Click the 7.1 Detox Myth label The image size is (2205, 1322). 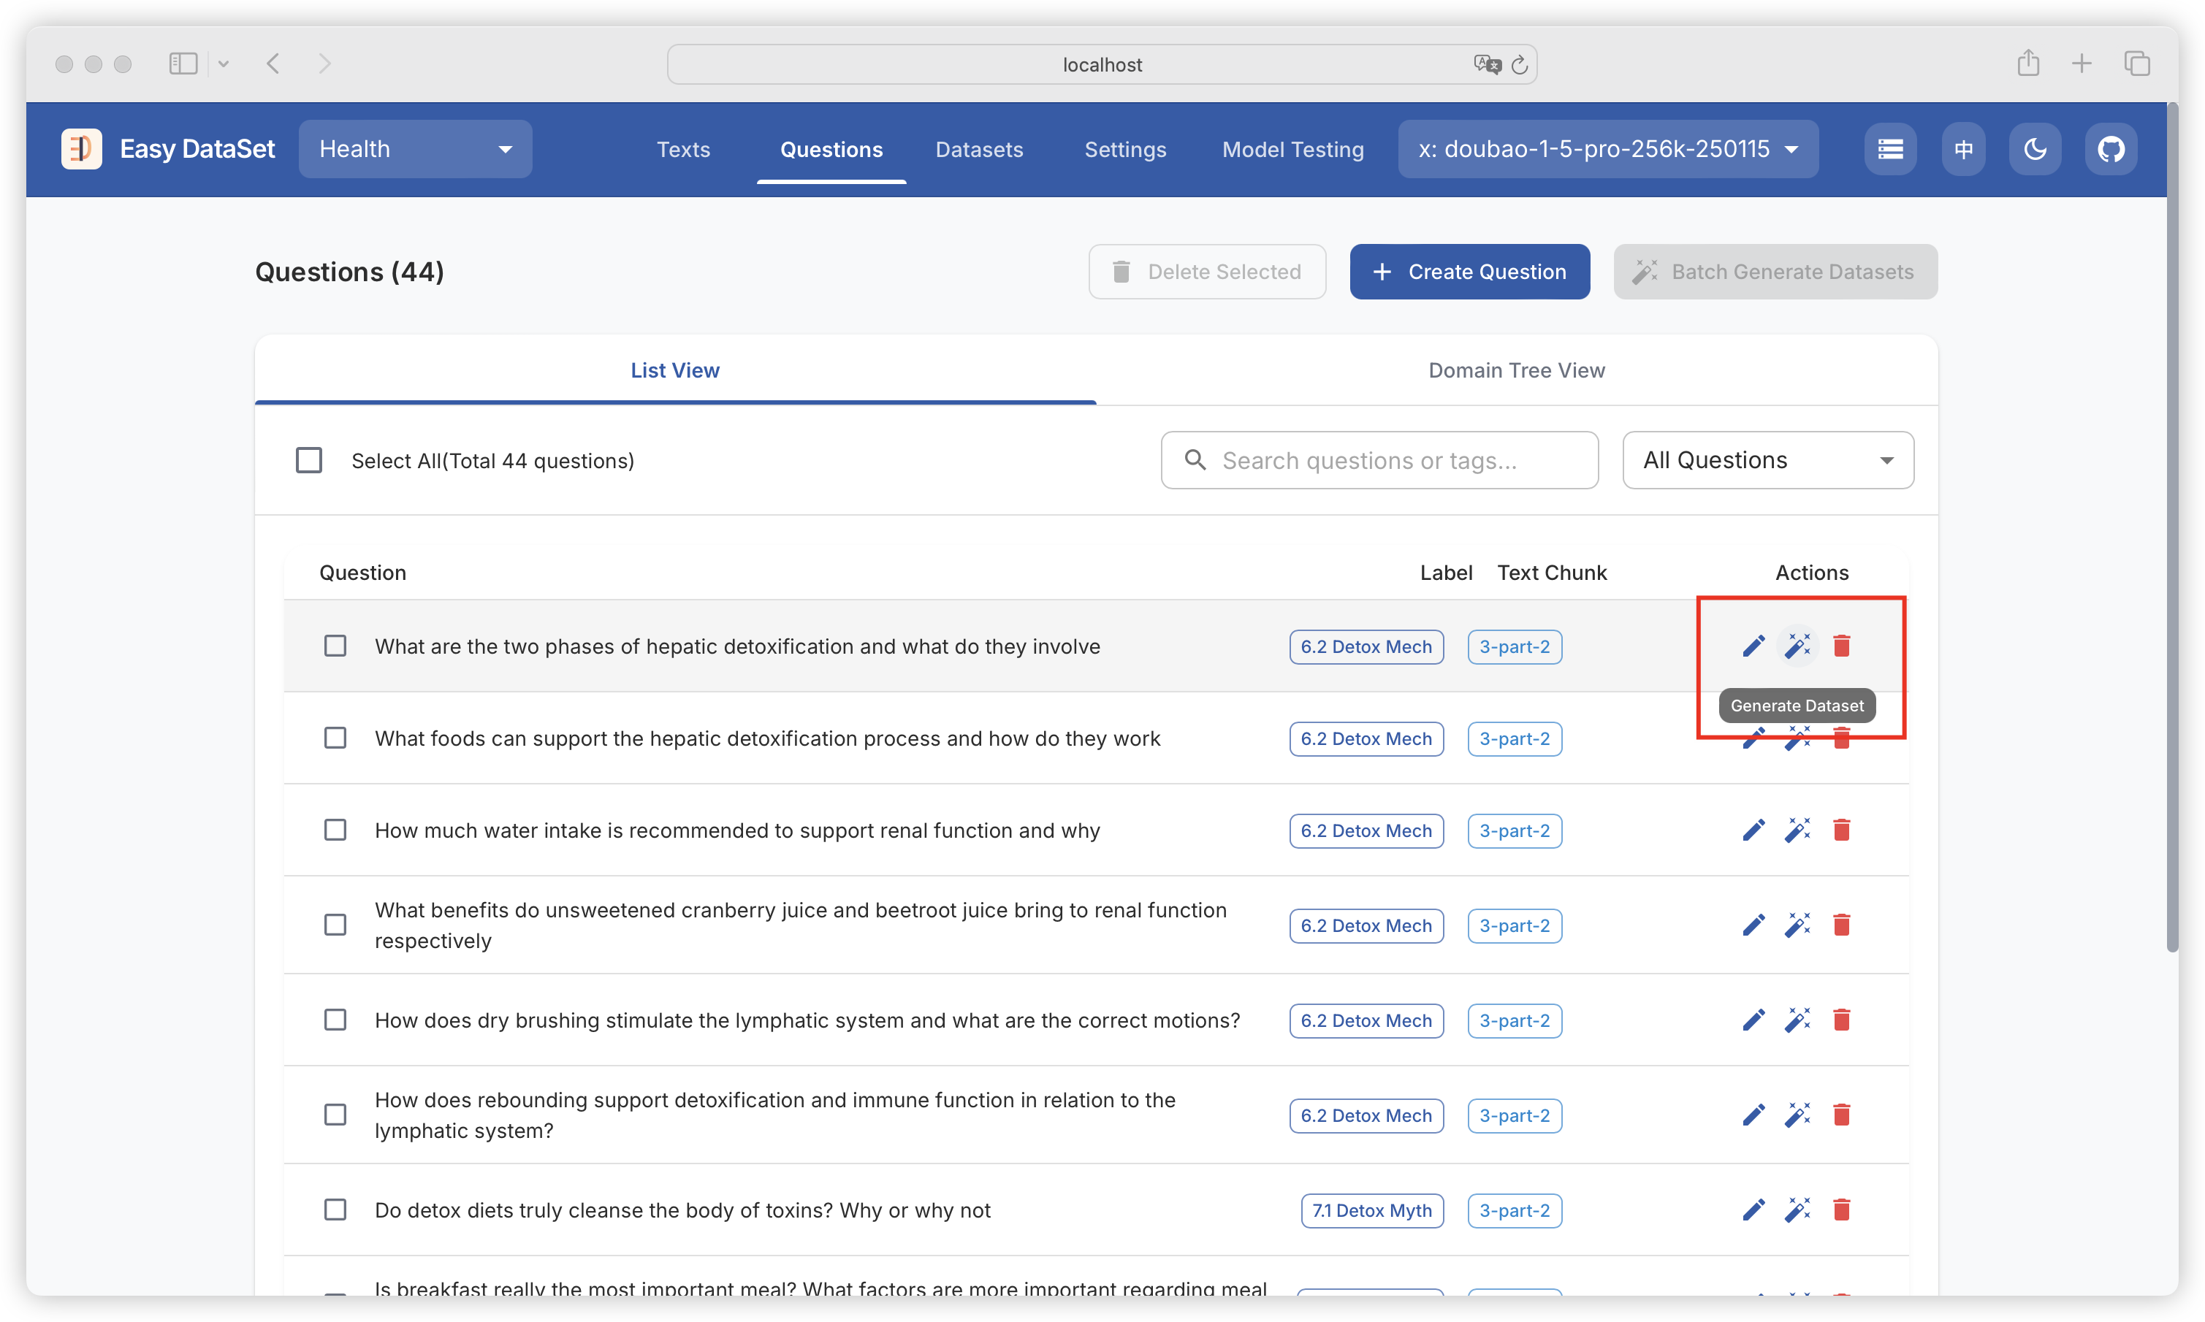[1371, 1211]
